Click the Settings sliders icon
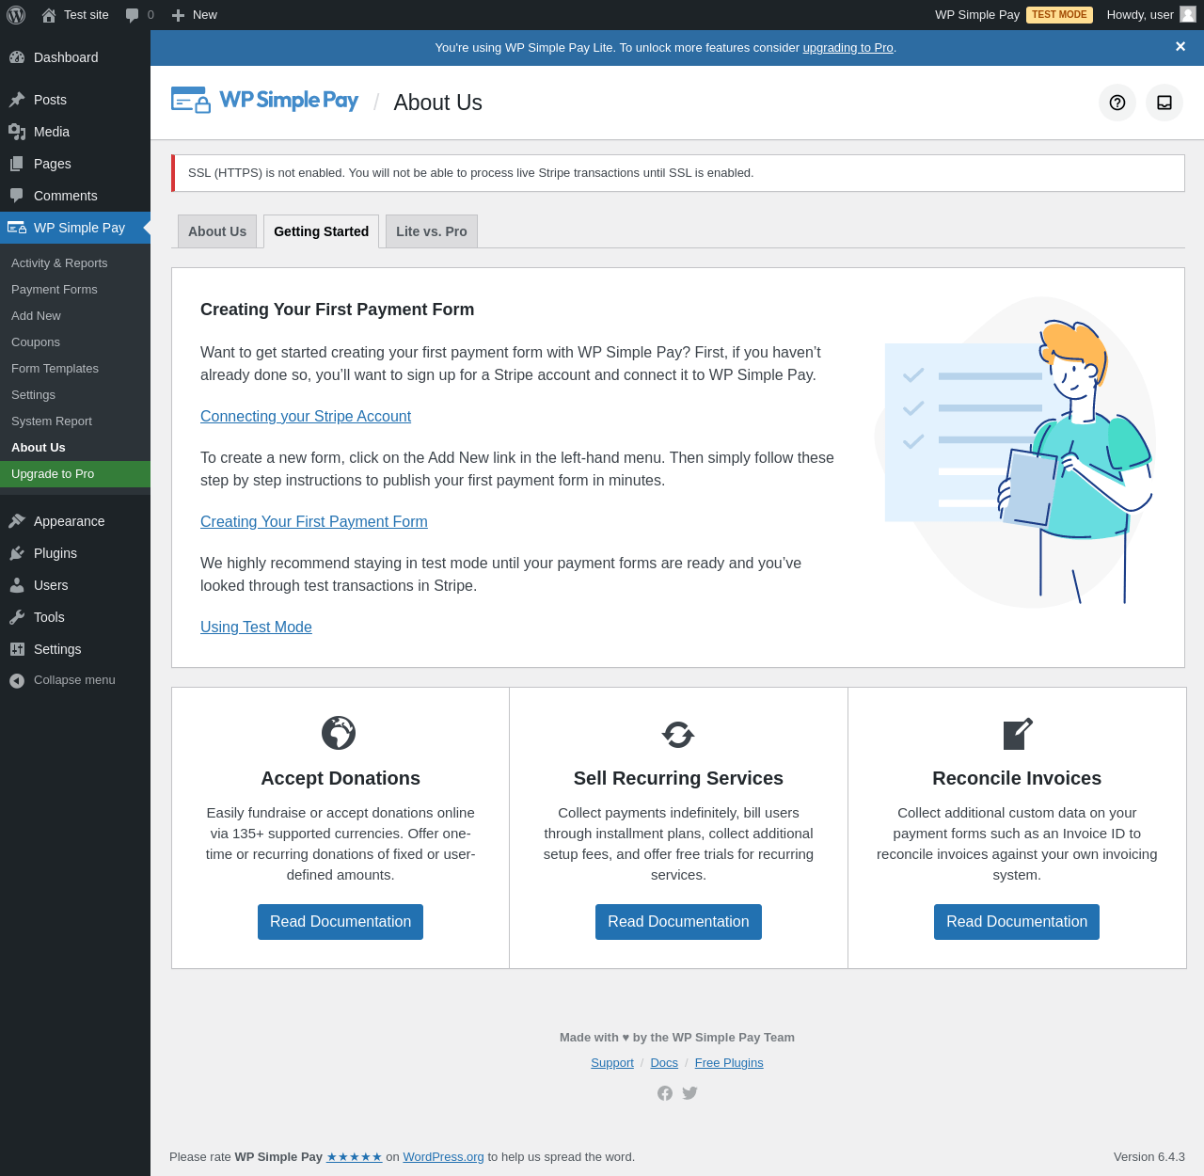1204x1176 pixels. click(x=17, y=649)
